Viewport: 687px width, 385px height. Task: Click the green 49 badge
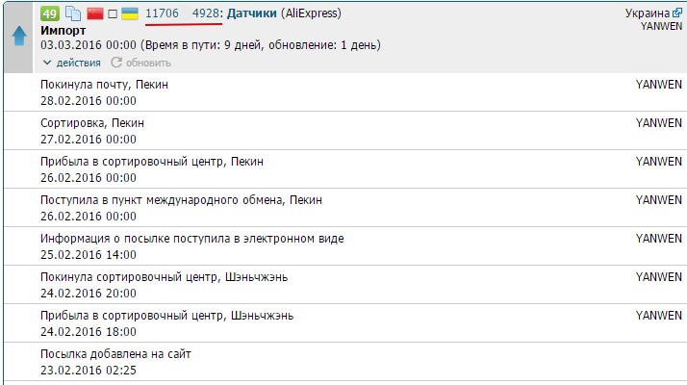point(50,14)
